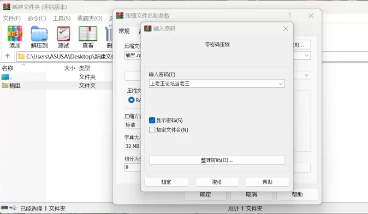Screen dimensions: 368x214
Task: Click status text 已经选择 1 文件夹
Action: click(43, 209)
